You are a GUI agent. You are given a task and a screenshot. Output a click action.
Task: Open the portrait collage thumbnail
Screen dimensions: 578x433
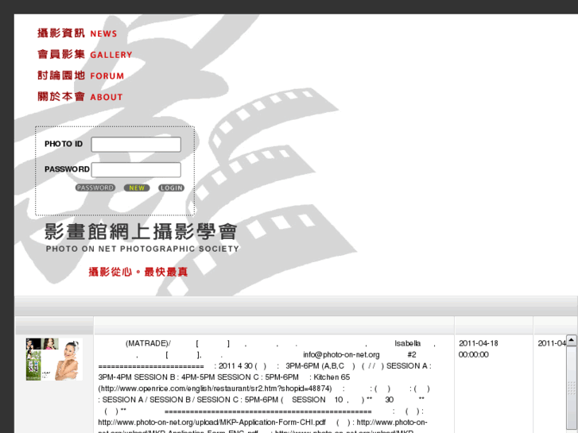click(54, 359)
